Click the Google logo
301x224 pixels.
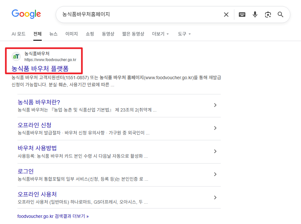pos(26,14)
